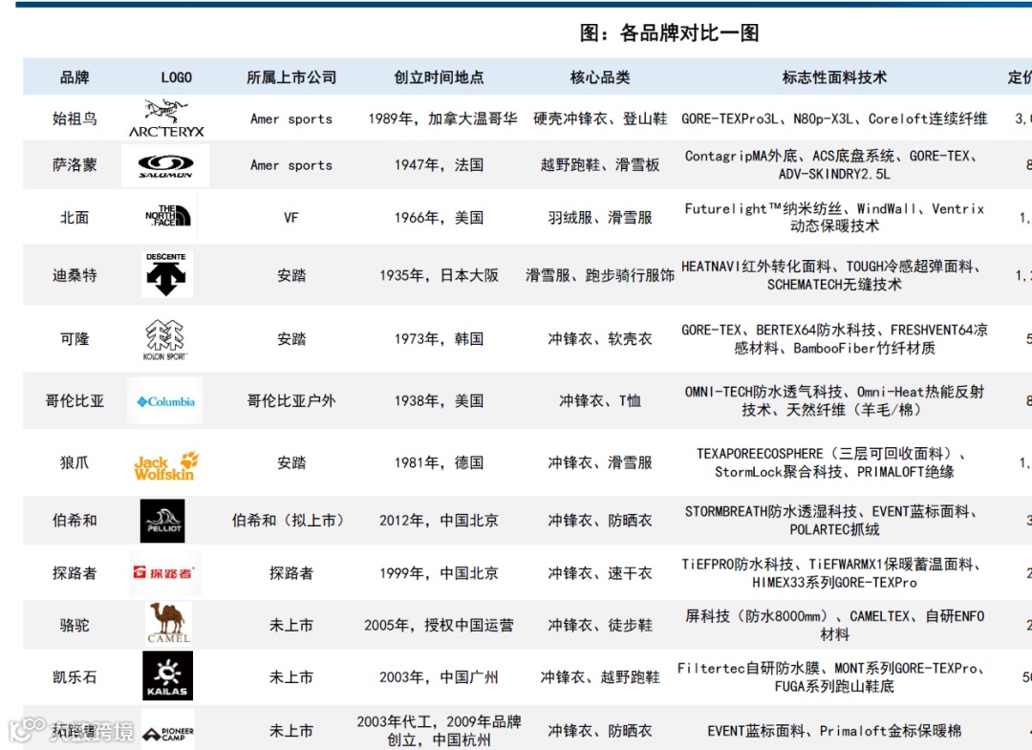Screen dimensions: 1032x750
Task: Click the brand name 伯希和
Action: pyautogui.click(x=75, y=521)
